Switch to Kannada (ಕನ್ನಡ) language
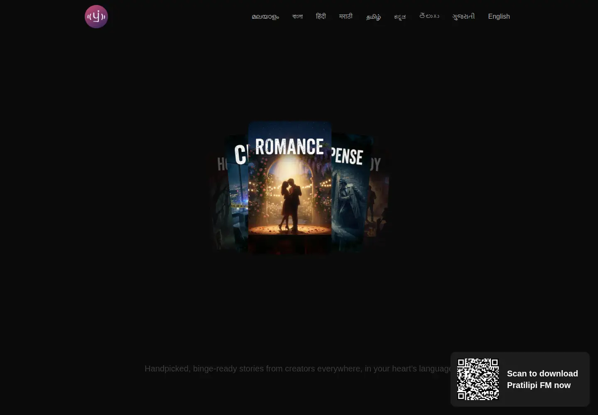 point(400,17)
